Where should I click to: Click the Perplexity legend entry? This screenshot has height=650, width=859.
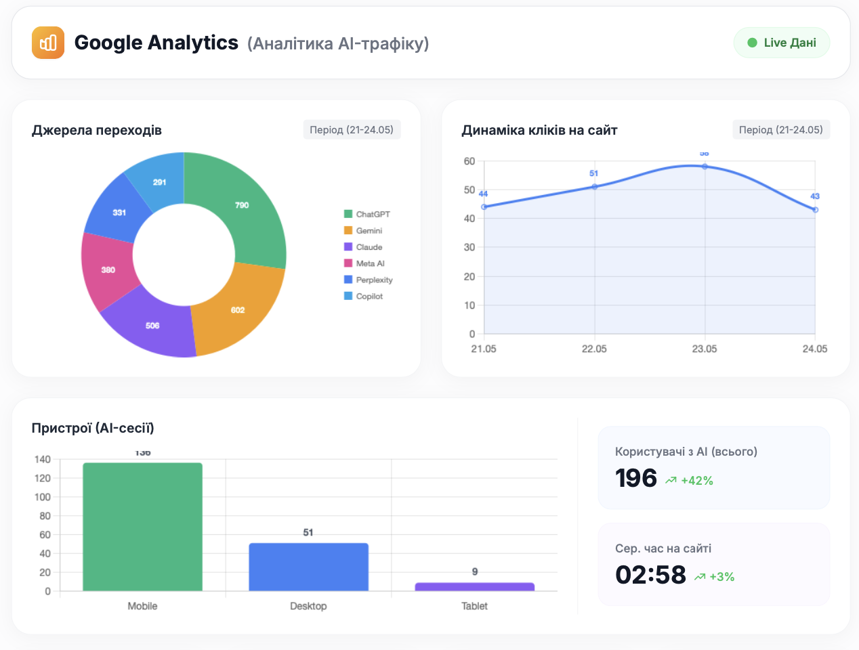click(x=369, y=280)
